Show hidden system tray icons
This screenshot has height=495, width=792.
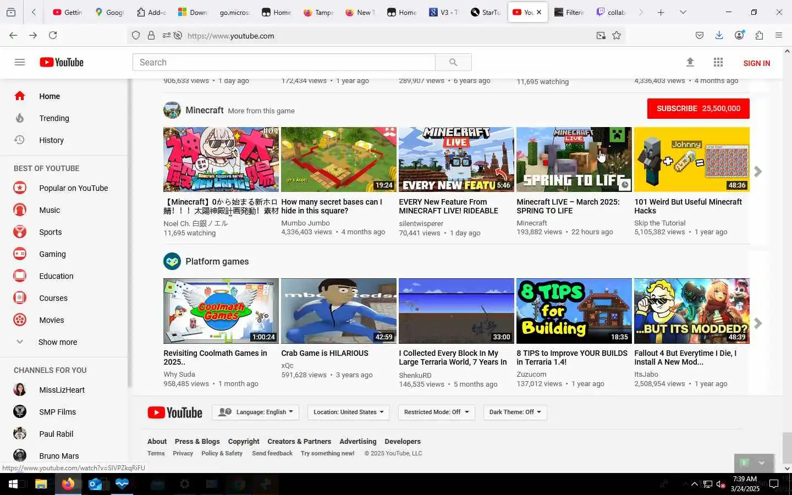pos(694,484)
